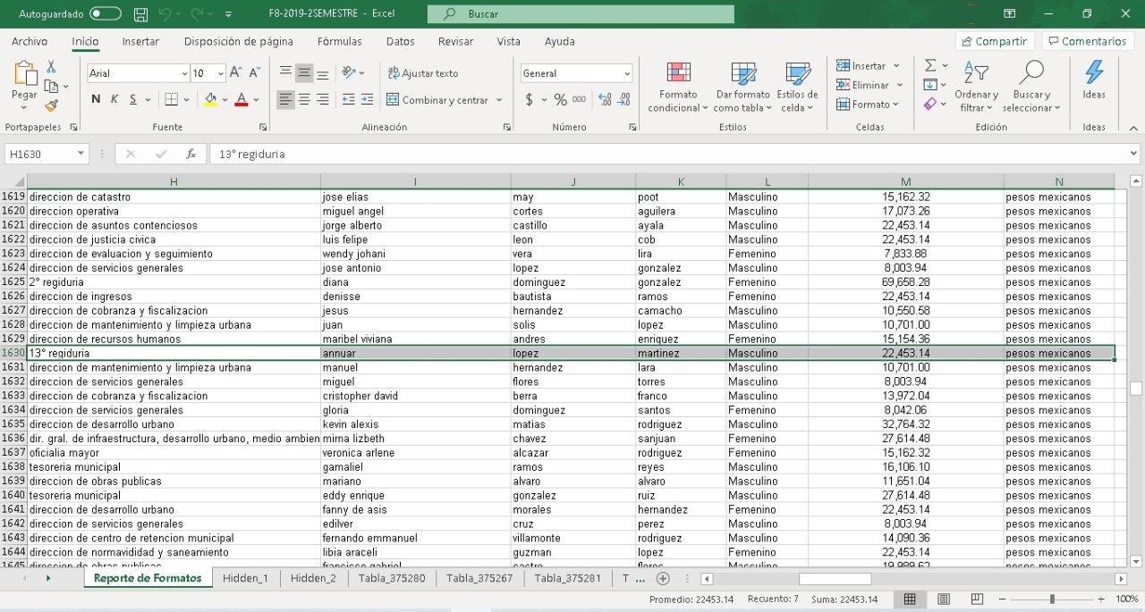This screenshot has height=612, width=1145.
Task: Expand the Arial font name dropdown
Action: (184, 73)
